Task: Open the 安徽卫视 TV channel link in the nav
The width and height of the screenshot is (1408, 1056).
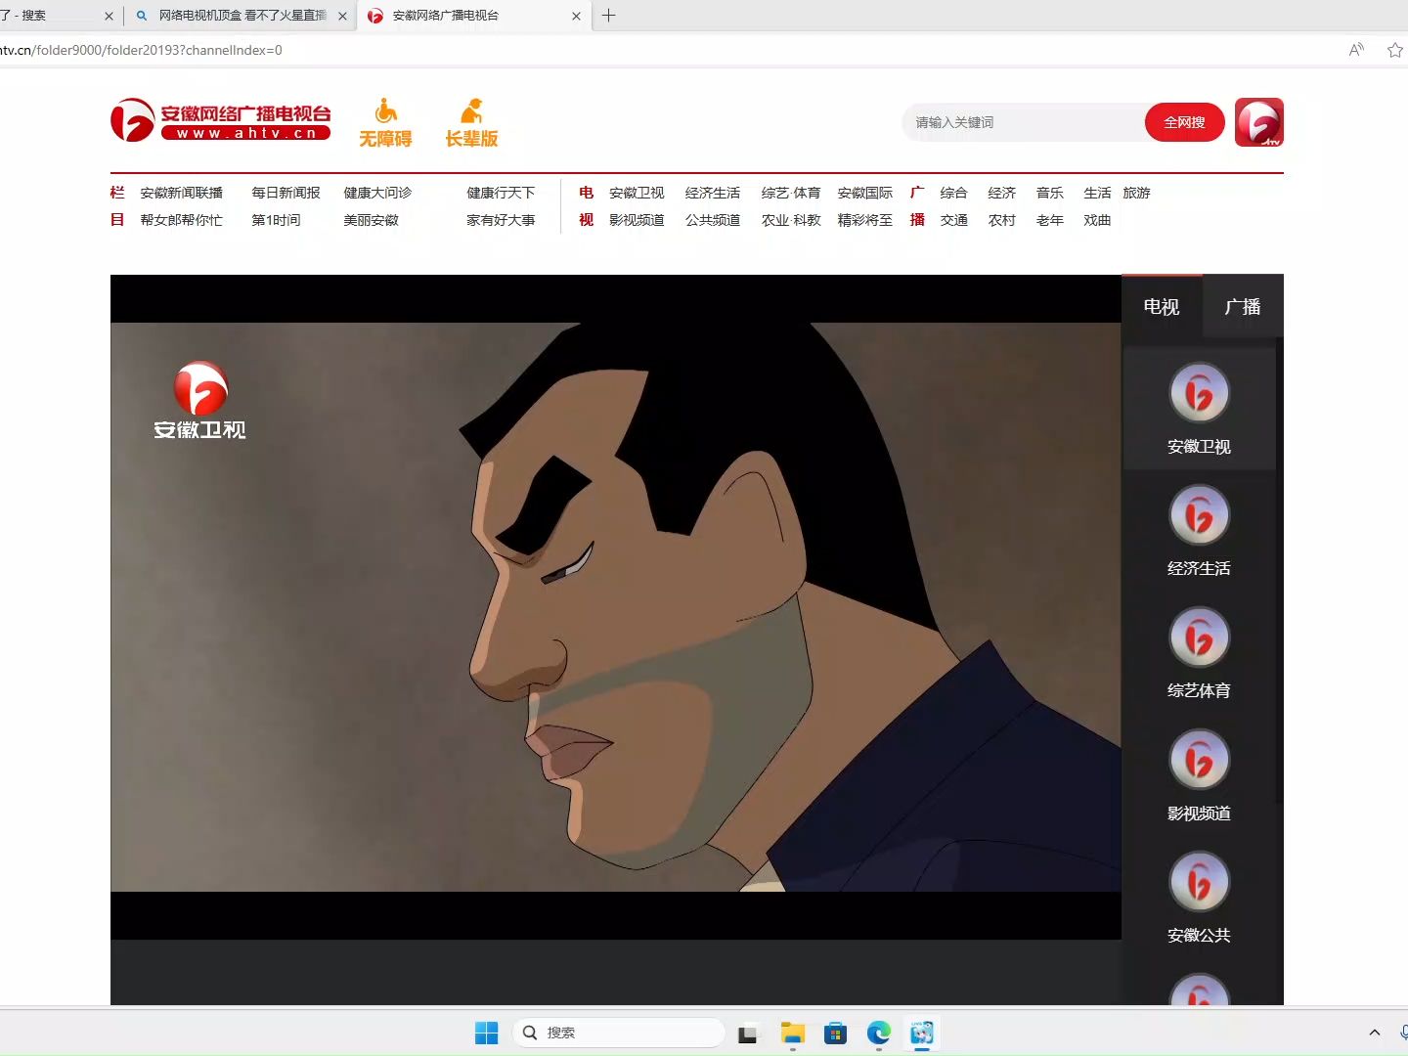Action: pos(637,193)
